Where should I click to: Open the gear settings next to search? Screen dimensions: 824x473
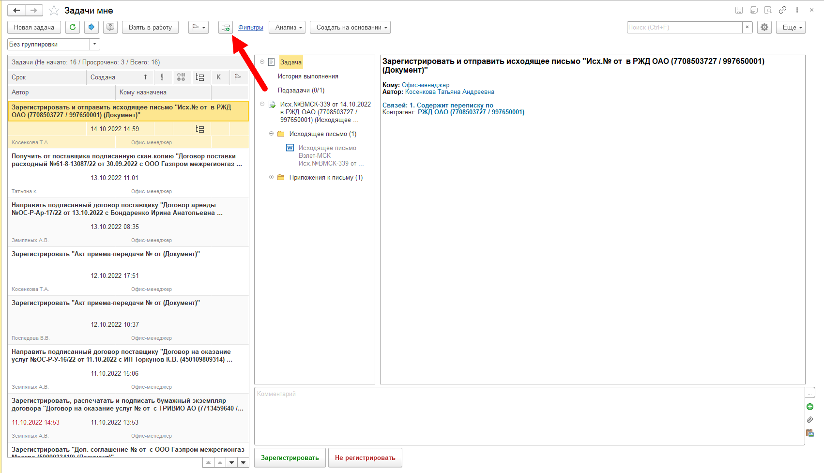(764, 27)
